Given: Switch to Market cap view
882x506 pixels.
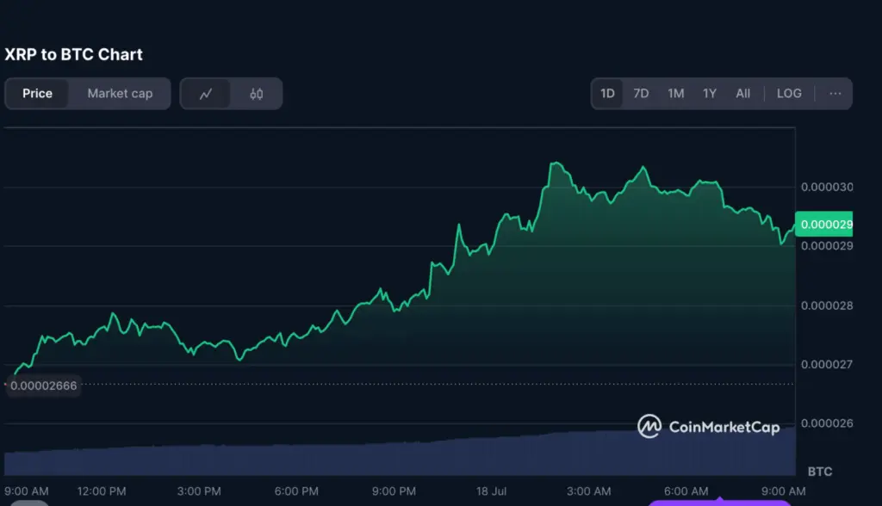Looking at the screenshot, I should tap(119, 93).
